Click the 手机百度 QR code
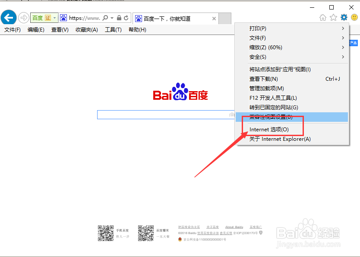 (x=106, y=233)
